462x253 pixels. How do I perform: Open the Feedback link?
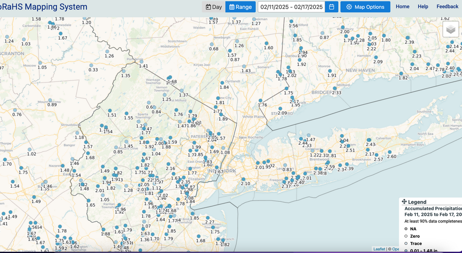(447, 6)
